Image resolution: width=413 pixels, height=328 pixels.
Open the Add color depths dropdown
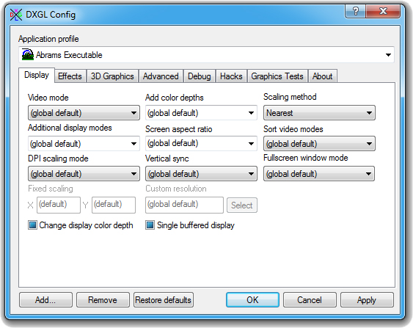(201, 113)
